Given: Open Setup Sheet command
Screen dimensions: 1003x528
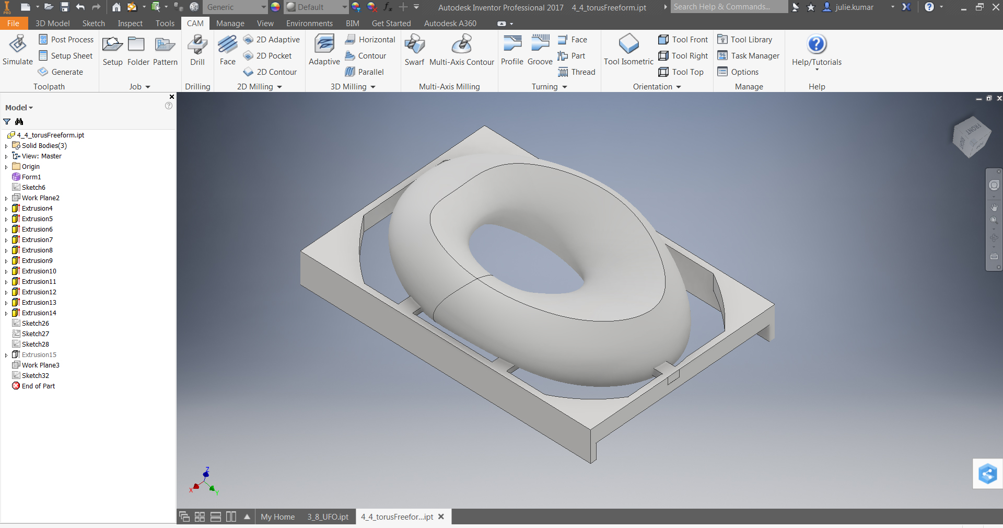Looking at the screenshot, I should click(x=66, y=56).
